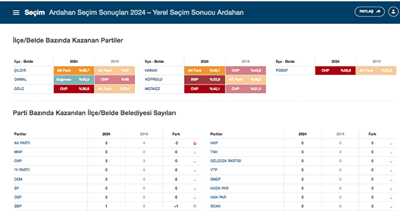Click the Bağımsız 2024 result cell for DAMAL
Screen dimensions: 400x211
click(x=74, y=79)
